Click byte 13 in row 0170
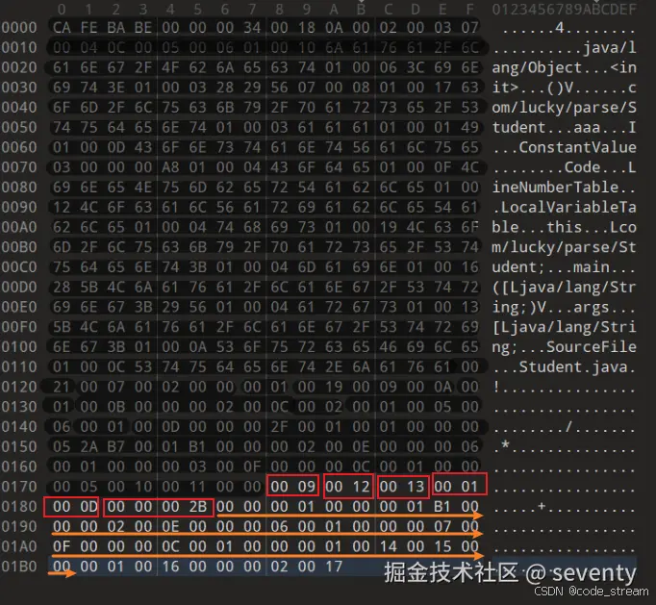The height and width of the screenshot is (605, 656). point(416,487)
